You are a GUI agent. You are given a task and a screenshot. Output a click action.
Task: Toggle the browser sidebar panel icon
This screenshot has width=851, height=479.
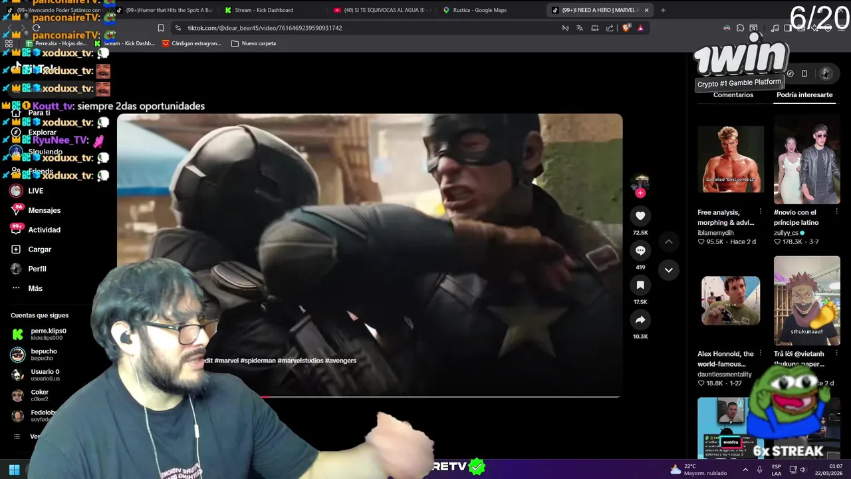(x=788, y=28)
